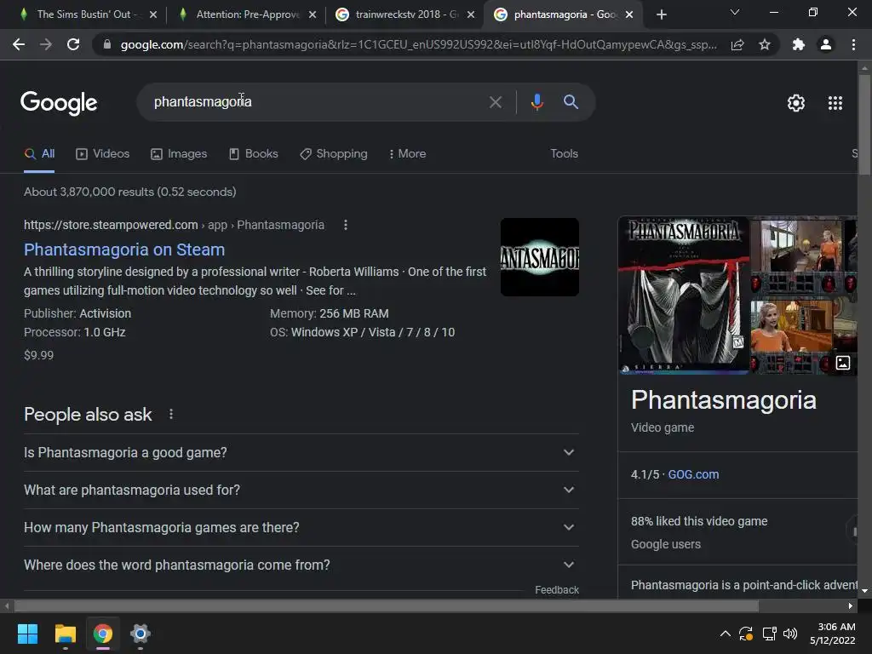
Task: View more images in knowledge panel
Action: pyautogui.click(x=842, y=363)
